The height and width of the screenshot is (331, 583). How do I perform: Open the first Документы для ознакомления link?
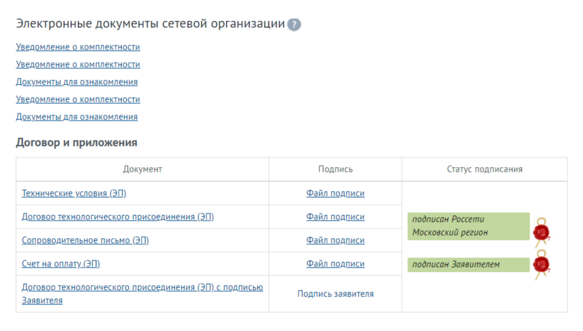click(x=77, y=82)
